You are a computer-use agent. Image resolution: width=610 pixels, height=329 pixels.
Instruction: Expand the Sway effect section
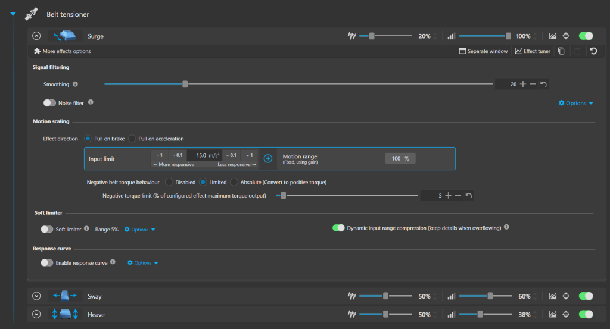click(36, 296)
